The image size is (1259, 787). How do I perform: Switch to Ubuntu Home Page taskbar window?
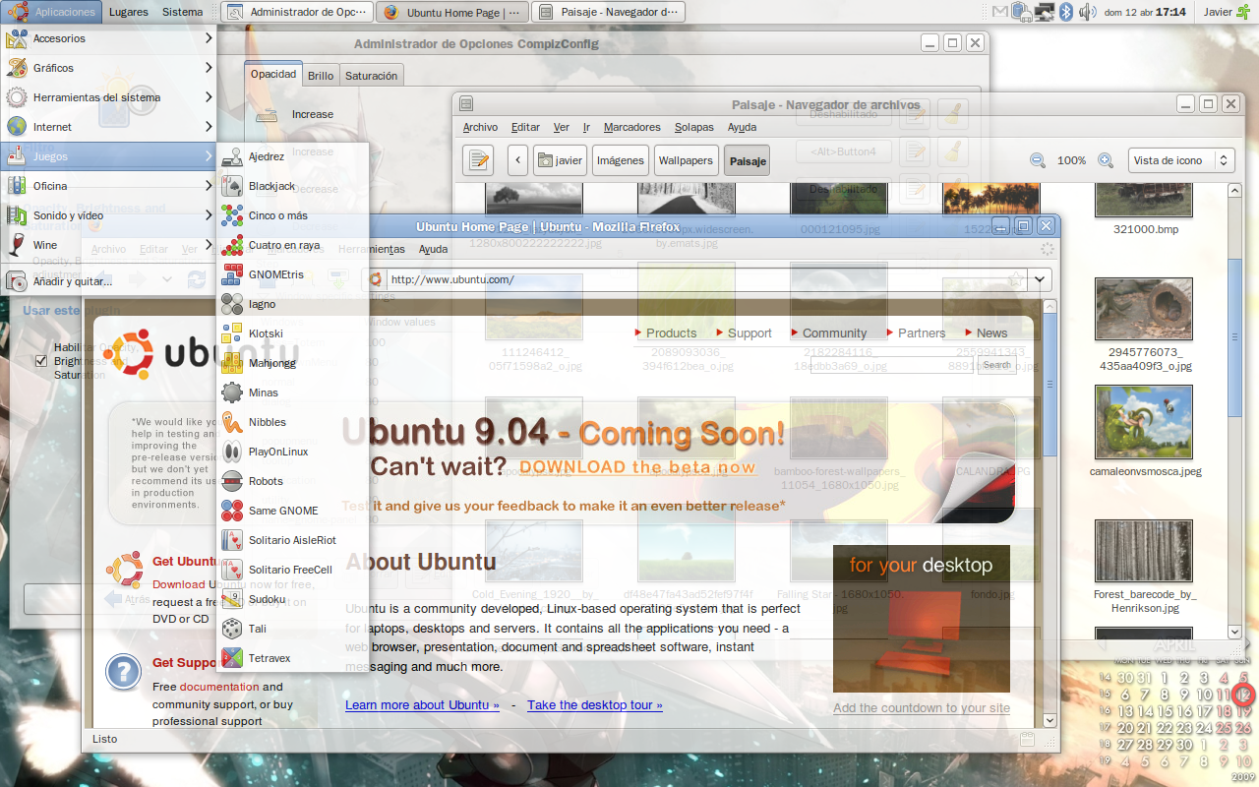pyautogui.click(x=451, y=12)
